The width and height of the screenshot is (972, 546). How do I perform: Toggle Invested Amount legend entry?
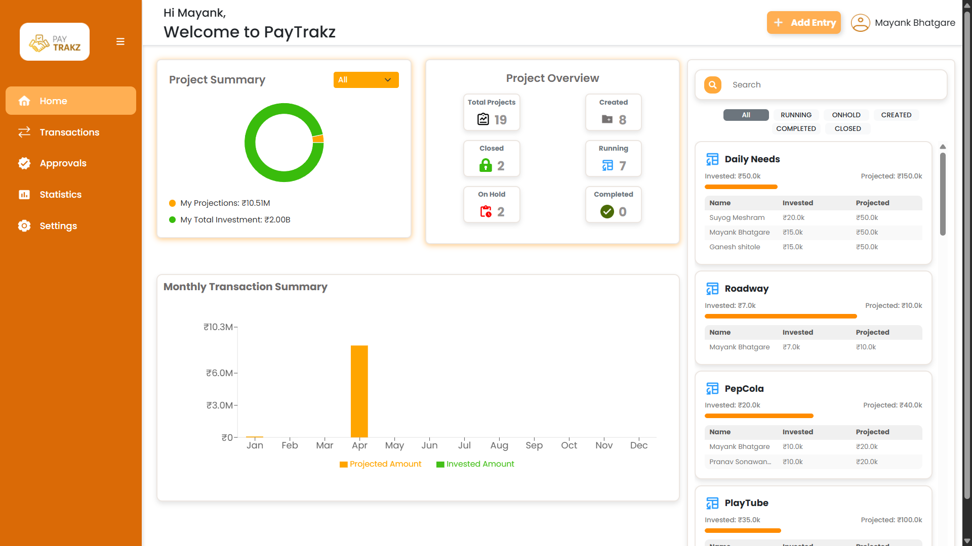click(475, 464)
